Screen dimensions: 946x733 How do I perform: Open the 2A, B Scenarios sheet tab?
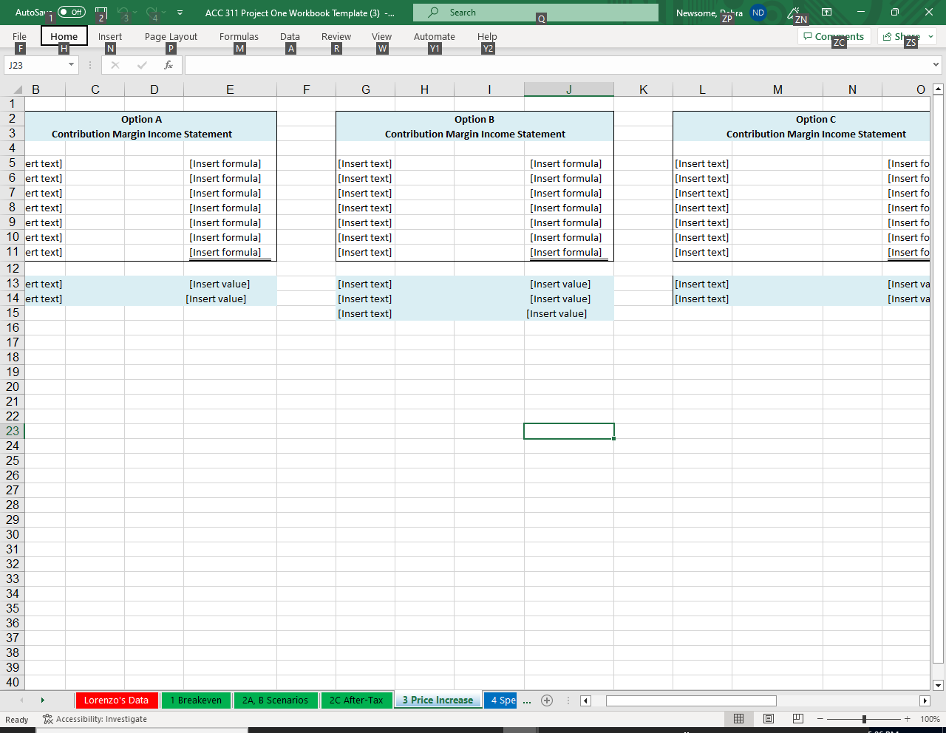pos(275,700)
